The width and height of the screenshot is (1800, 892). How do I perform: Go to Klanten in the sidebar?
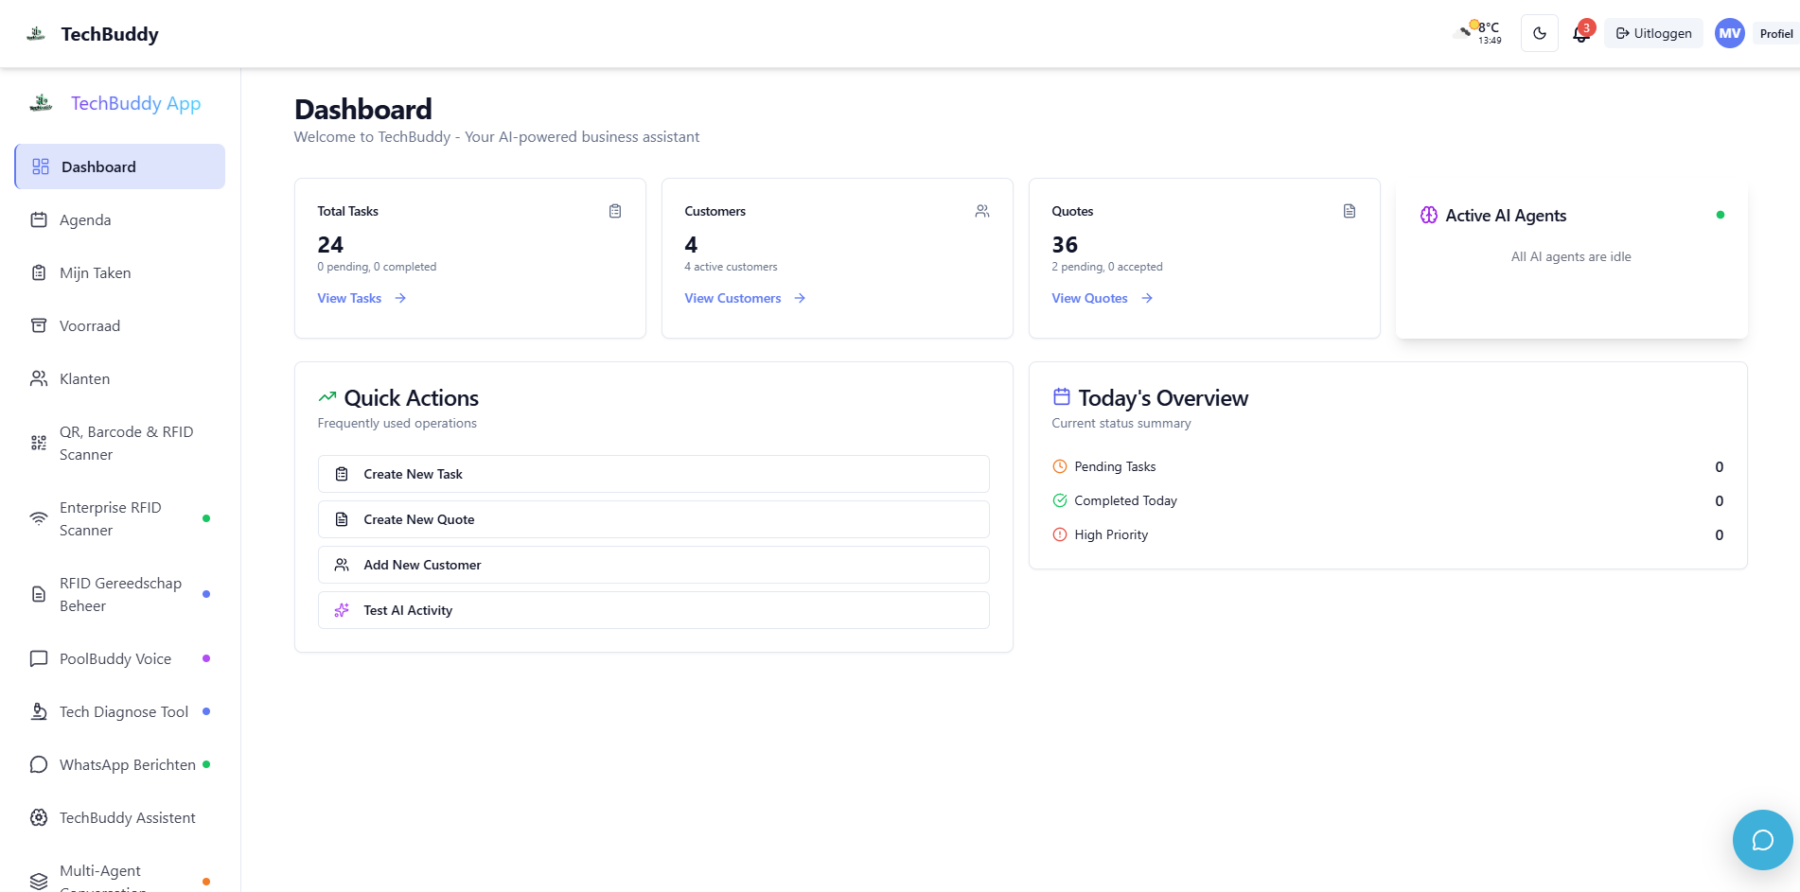click(120, 378)
